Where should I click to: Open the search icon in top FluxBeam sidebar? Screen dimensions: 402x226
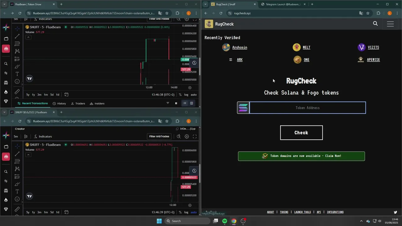(x=6, y=64)
